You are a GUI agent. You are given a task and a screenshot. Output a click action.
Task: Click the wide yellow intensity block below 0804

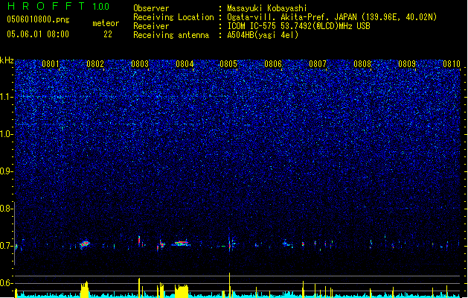point(182,291)
